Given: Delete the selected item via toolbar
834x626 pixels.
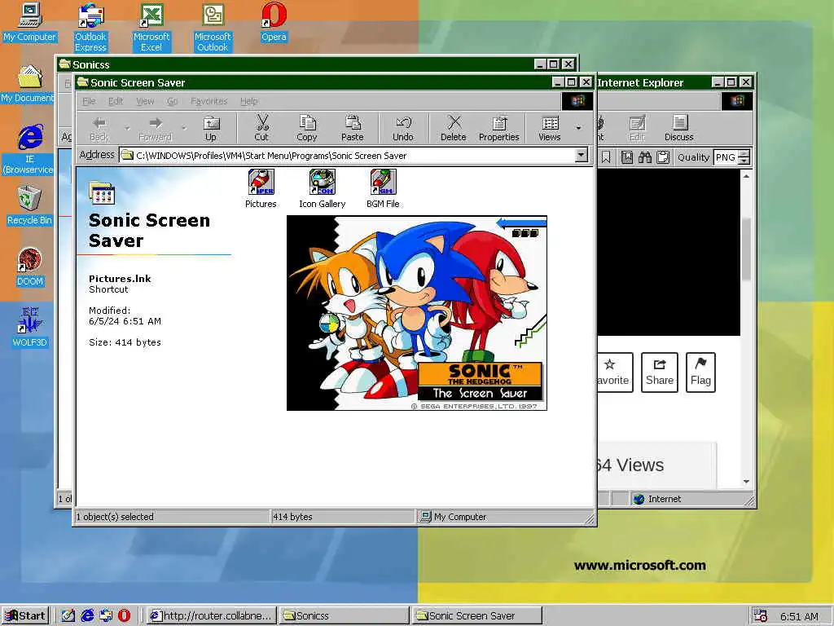Looking at the screenshot, I should (x=453, y=129).
